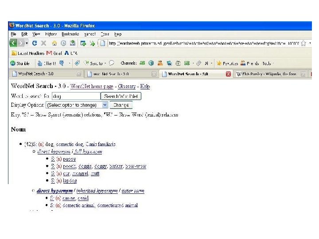The image size is (319, 239).
Task: Click the window icon with green plus
Action: [x=83, y=43]
